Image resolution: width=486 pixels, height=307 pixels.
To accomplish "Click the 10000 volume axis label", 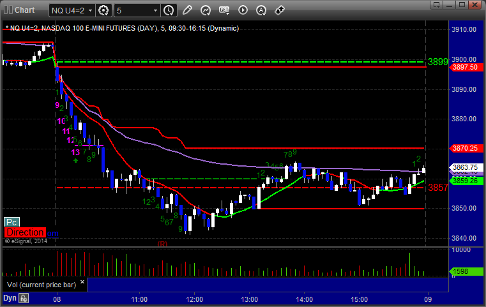I will tap(461, 250).
